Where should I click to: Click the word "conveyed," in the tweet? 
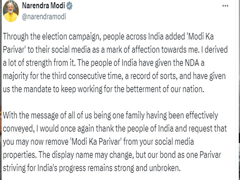[x=18, y=129]
